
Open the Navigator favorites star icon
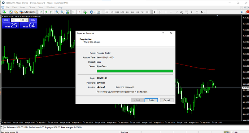click(x=16, y=12)
